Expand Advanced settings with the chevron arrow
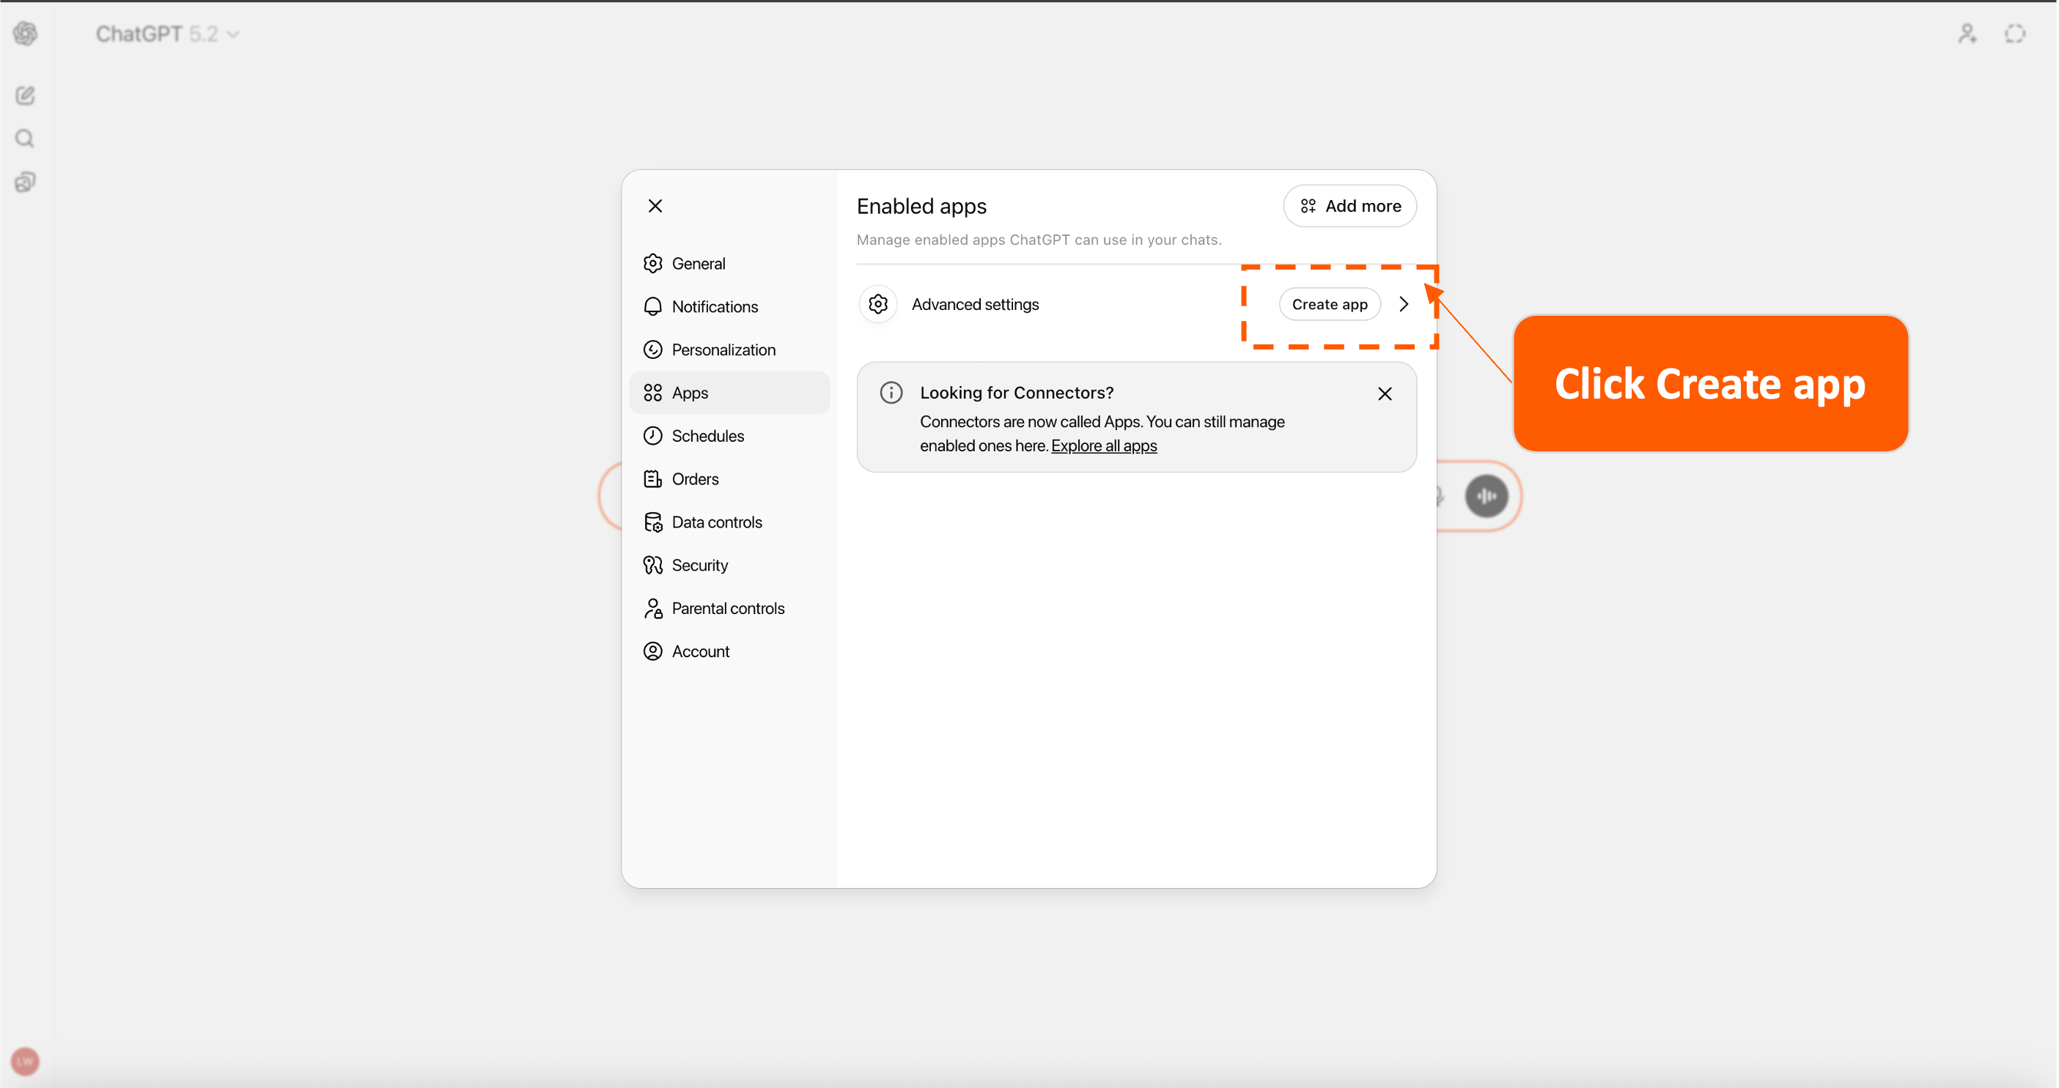 coord(1404,304)
